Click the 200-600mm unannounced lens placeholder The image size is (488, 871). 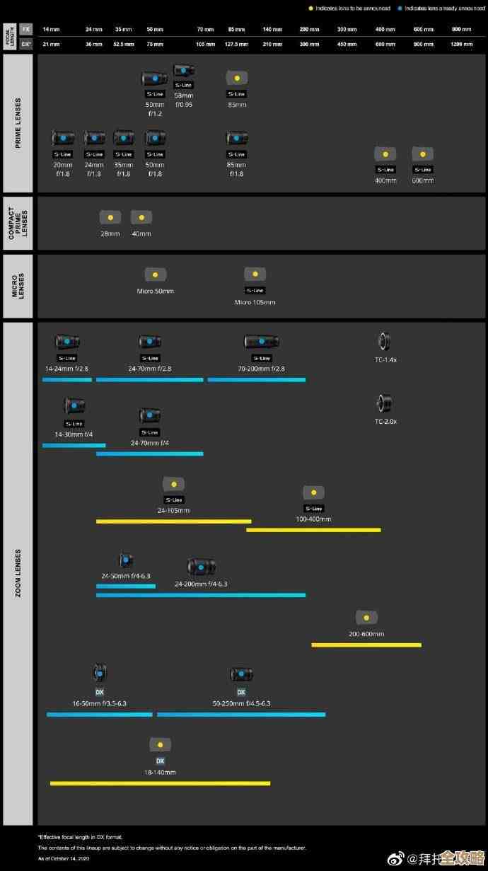[366, 618]
